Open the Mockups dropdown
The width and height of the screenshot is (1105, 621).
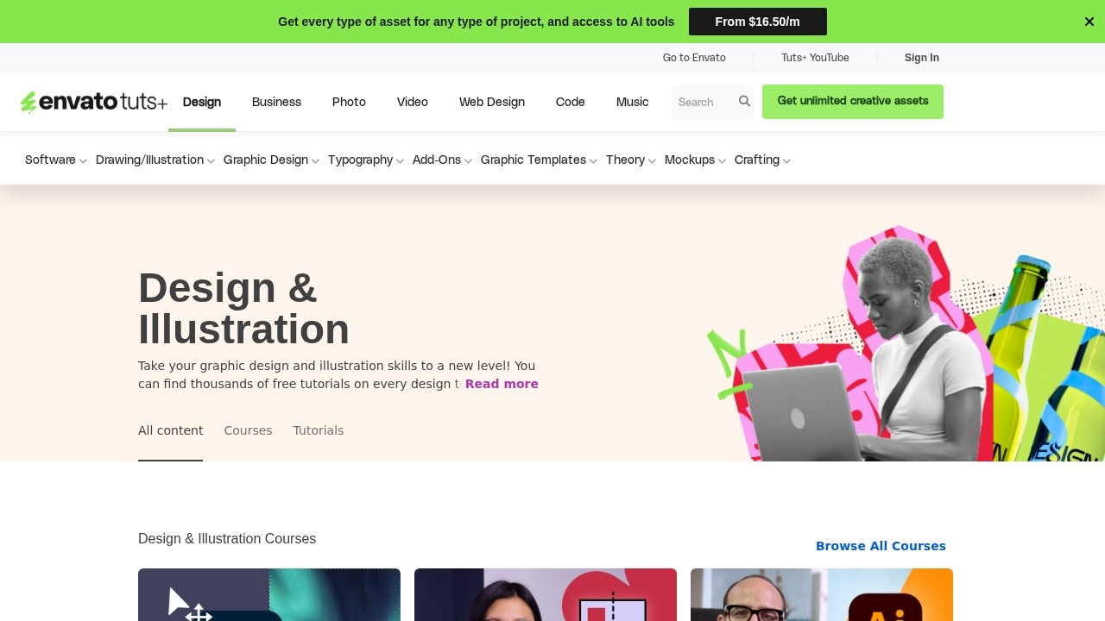695,160
